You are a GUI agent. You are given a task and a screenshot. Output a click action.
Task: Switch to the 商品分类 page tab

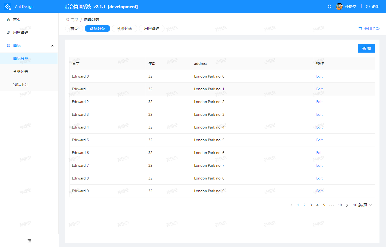97,28
